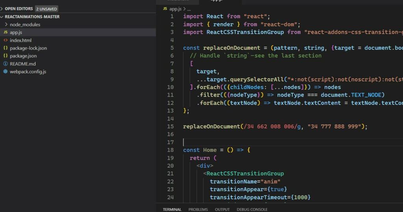Click 'replaceOnDocument' call on line 15
Screen dimensions: 403x212
point(211,127)
